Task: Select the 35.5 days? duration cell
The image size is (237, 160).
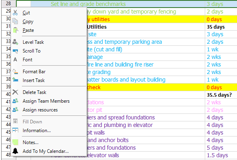Action: coord(219,95)
